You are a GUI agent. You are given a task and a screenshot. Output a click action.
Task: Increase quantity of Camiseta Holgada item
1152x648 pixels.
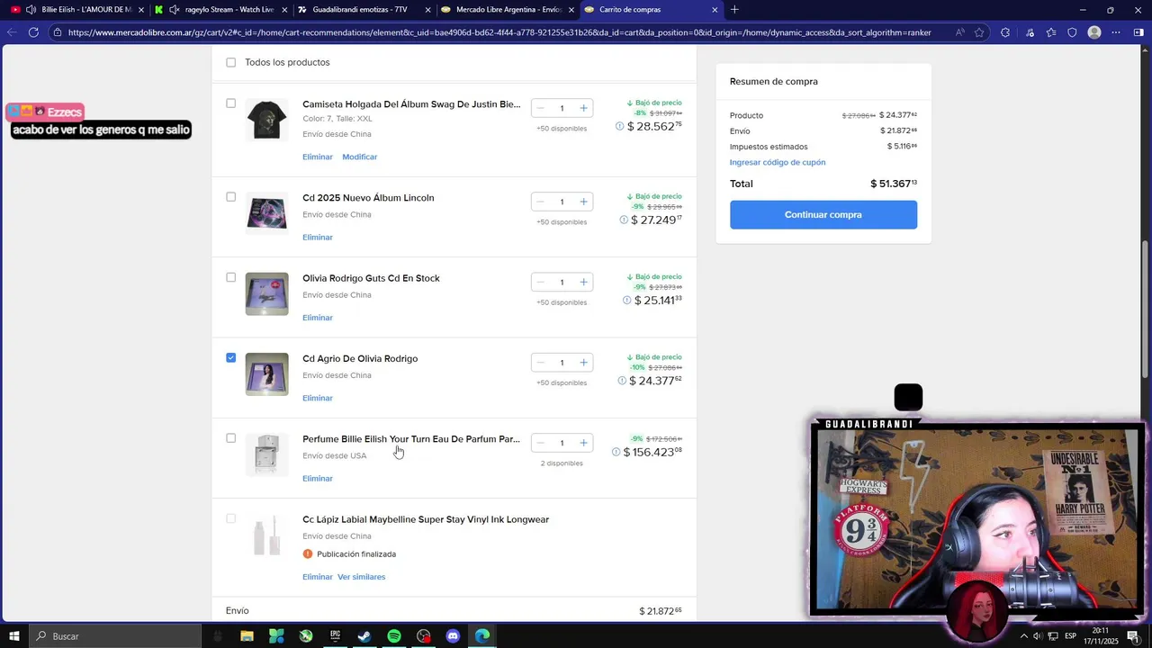click(583, 108)
